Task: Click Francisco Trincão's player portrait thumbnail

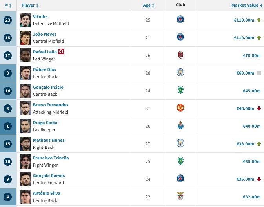Action: point(25,161)
